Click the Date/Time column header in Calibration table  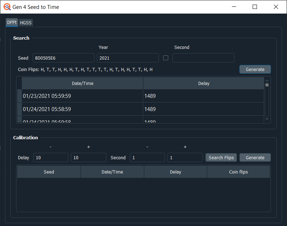[x=112, y=172]
